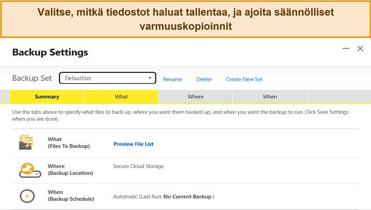Viewport: 371px width, 210px height.
Task: Open the Preview File List link
Action: click(134, 144)
